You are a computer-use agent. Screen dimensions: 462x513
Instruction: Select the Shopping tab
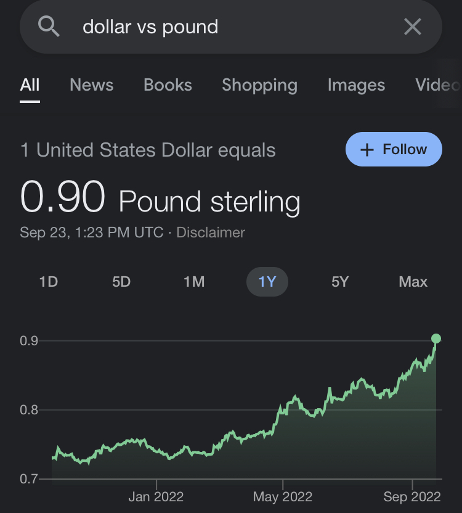(259, 85)
